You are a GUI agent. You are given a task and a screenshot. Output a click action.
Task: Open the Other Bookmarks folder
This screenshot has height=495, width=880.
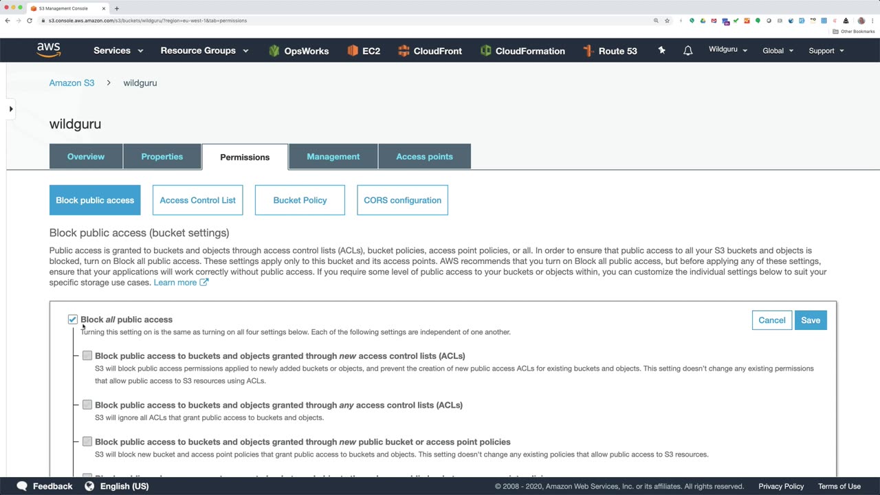click(854, 32)
